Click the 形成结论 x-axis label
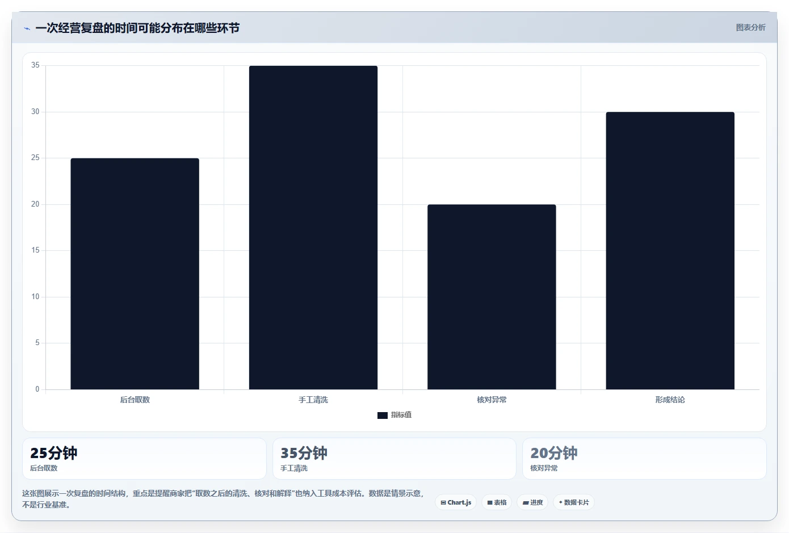The height and width of the screenshot is (533, 789). tap(670, 400)
